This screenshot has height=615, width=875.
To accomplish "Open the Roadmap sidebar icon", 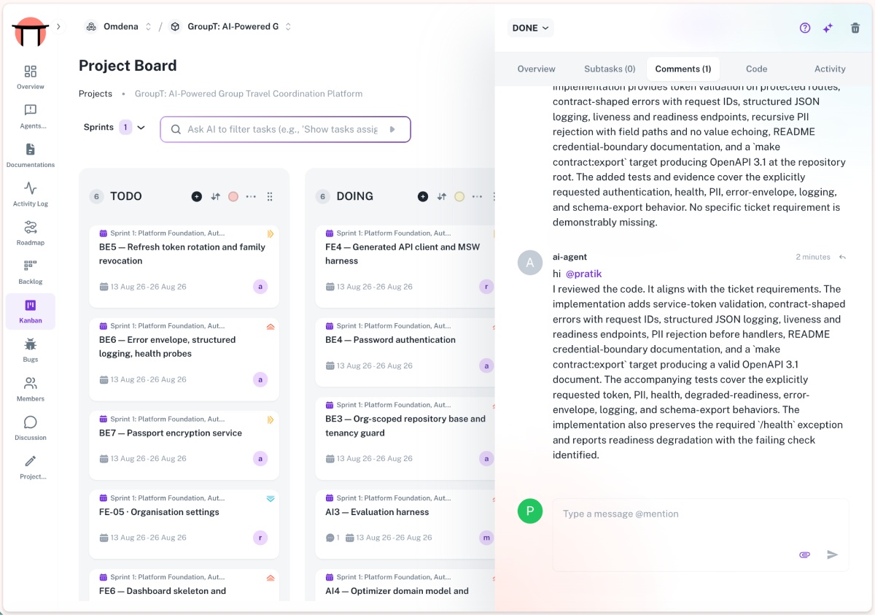I will tap(30, 227).
